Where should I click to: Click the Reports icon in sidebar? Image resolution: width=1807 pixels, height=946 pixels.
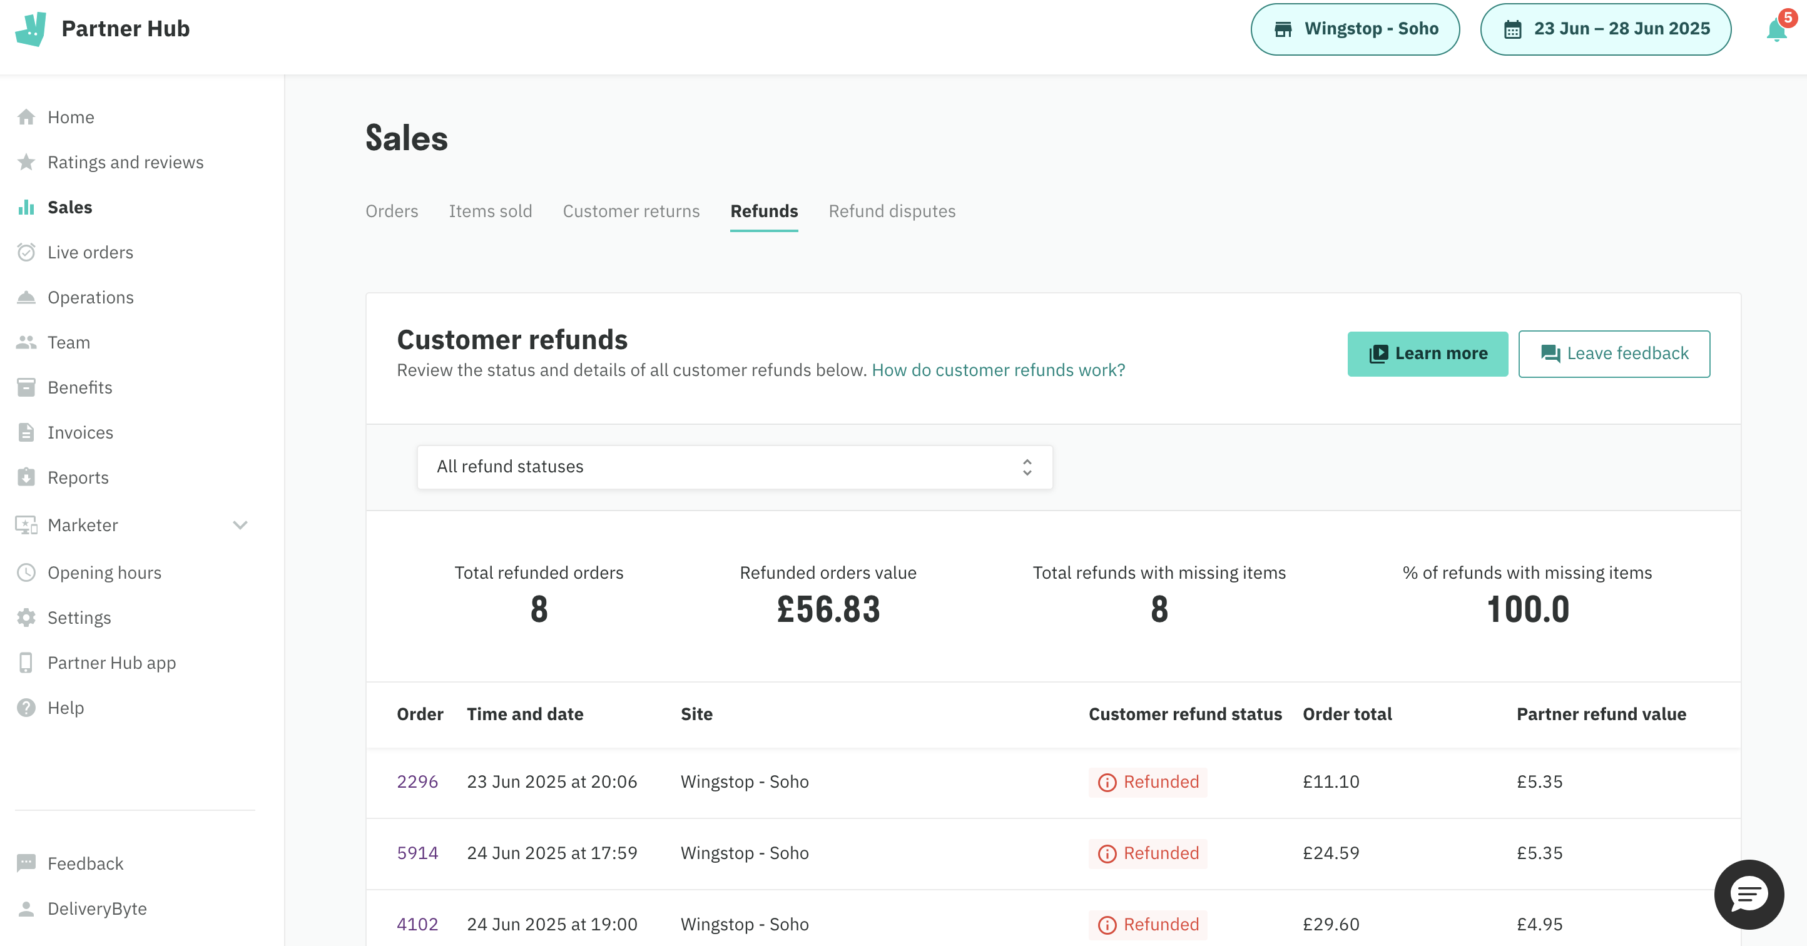click(x=26, y=477)
